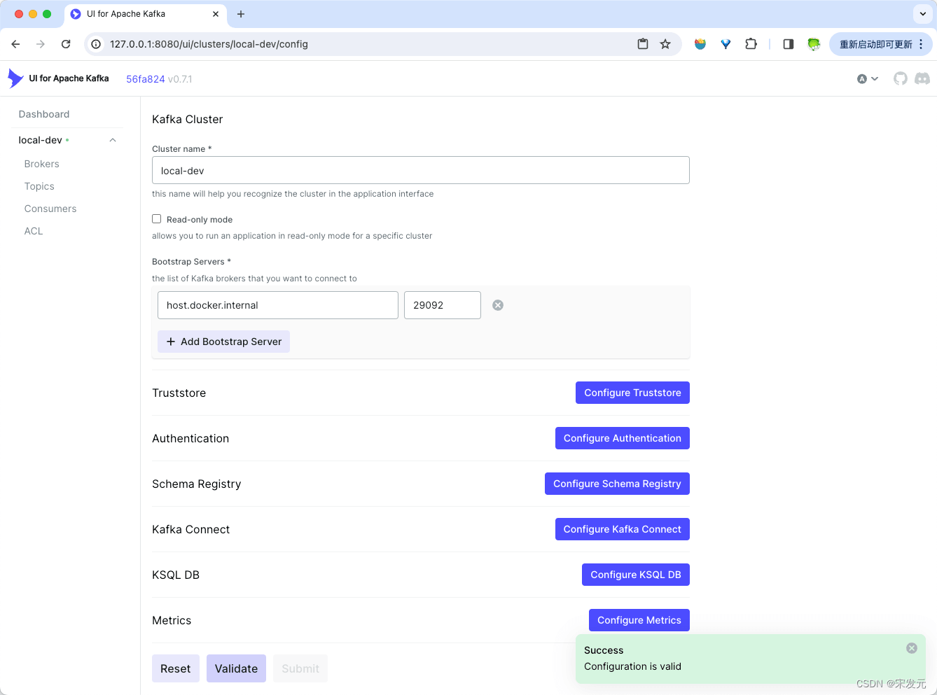Remove the host.docker.internal bootstrap server
The width and height of the screenshot is (937, 695).
point(498,305)
